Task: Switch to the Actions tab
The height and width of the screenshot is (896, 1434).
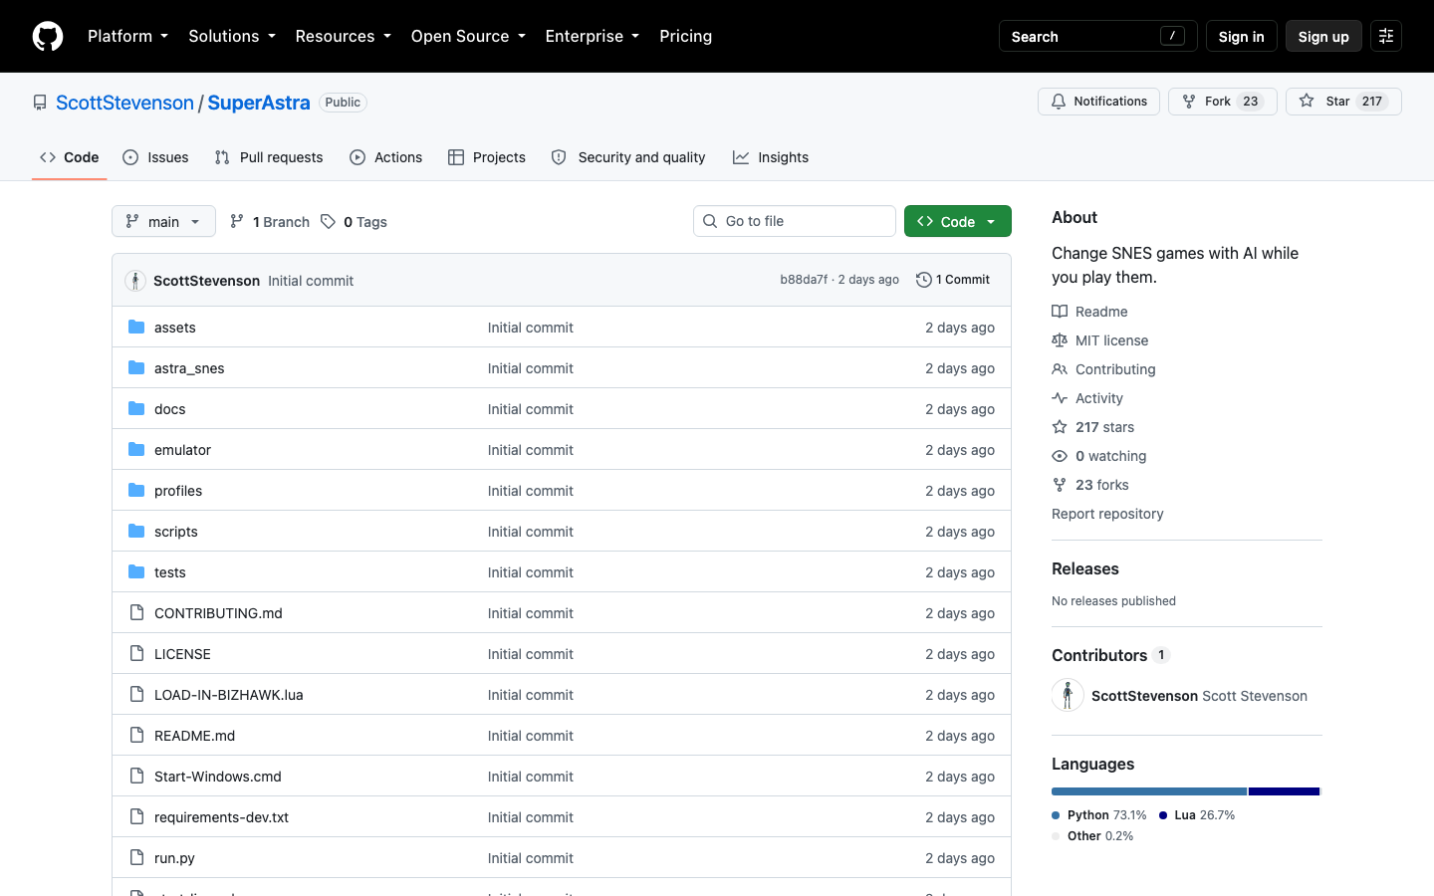Action: point(386,157)
